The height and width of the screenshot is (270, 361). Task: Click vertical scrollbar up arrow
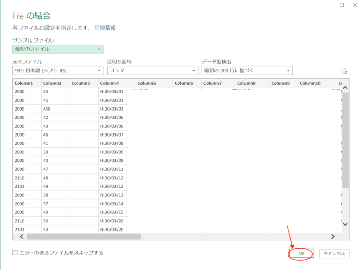[345, 84]
